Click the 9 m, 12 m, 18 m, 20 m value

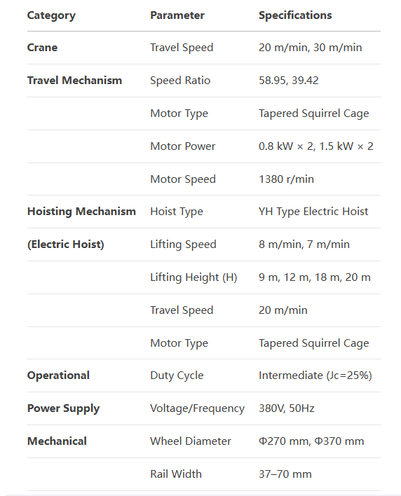coord(314,277)
